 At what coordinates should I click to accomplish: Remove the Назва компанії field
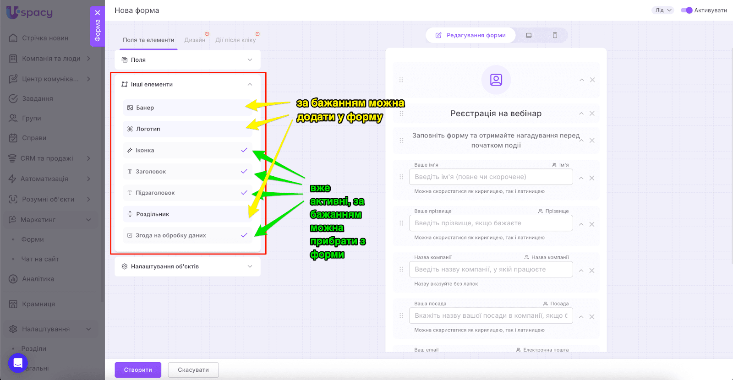592,271
